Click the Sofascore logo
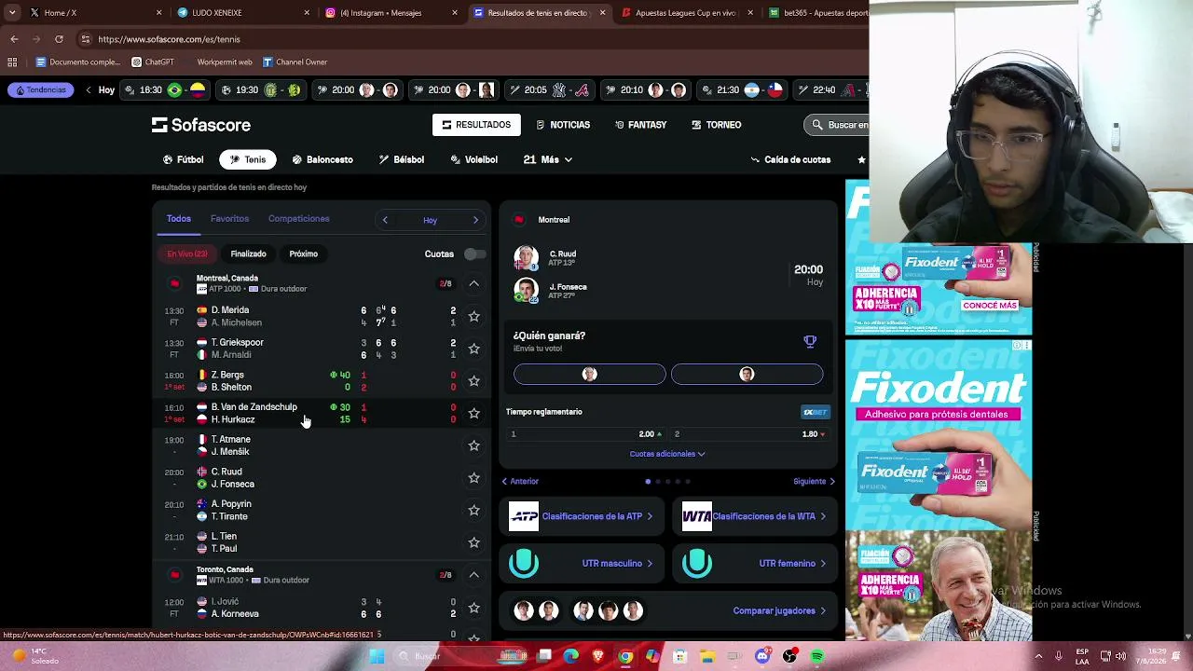The image size is (1193, 671). click(201, 125)
